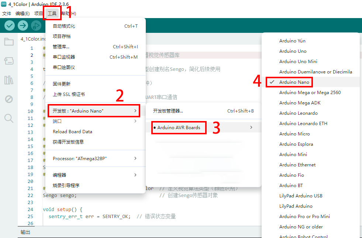Image resolution: width=362 pixels, height=238 pixels.
Task: Open 串口监视器 menu entry
Action: [95, 57]
